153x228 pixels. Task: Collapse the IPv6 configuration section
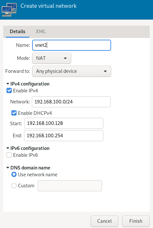tap(8, 148)
